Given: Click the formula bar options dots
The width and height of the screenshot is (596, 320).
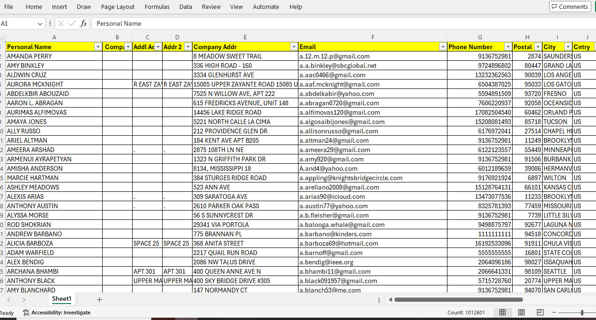Looking at the screenshot, I should tap(50, 23).
